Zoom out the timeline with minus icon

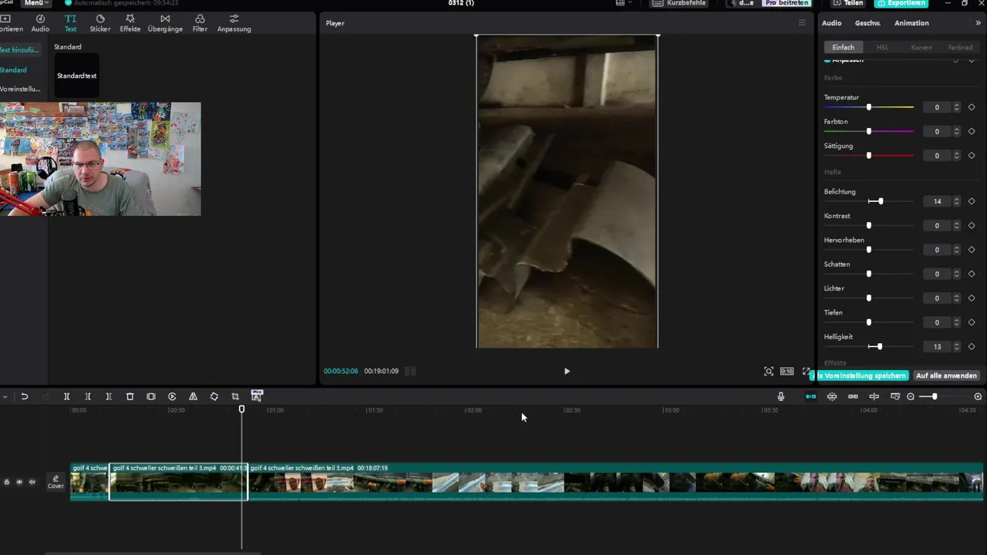point(911,396)
